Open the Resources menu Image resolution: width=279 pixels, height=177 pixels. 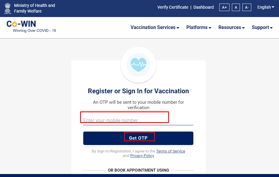[x=232, y=28]
